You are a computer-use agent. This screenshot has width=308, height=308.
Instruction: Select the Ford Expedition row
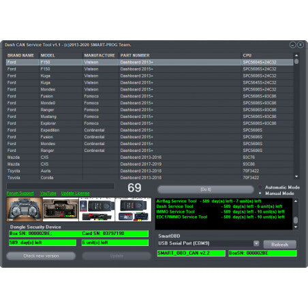(150, 130)
